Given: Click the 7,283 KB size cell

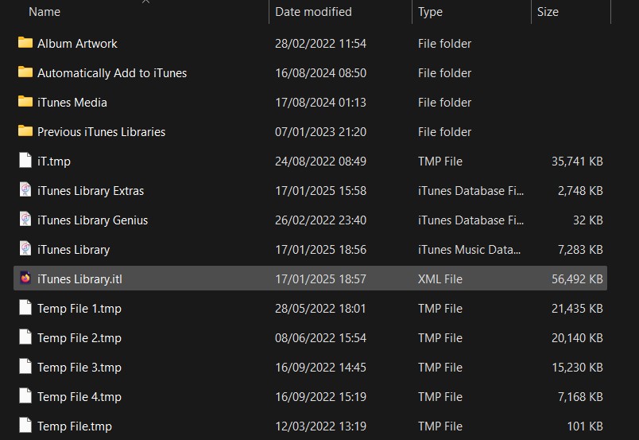Looking at the screenshot, I should point(580,250).
